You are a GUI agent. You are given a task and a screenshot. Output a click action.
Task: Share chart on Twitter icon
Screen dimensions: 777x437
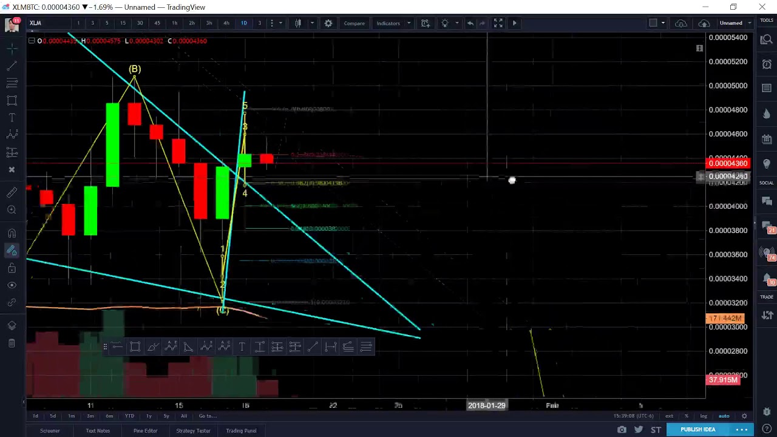tap(639, 430)
